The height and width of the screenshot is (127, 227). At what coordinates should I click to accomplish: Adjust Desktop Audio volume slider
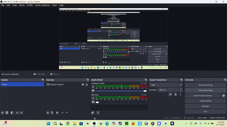(x=121, y=91)
